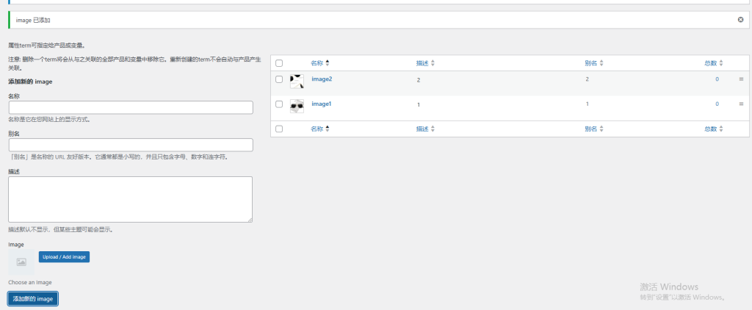
Task: Click the drag handle icon for image1 row
Action: click(741, 104)
